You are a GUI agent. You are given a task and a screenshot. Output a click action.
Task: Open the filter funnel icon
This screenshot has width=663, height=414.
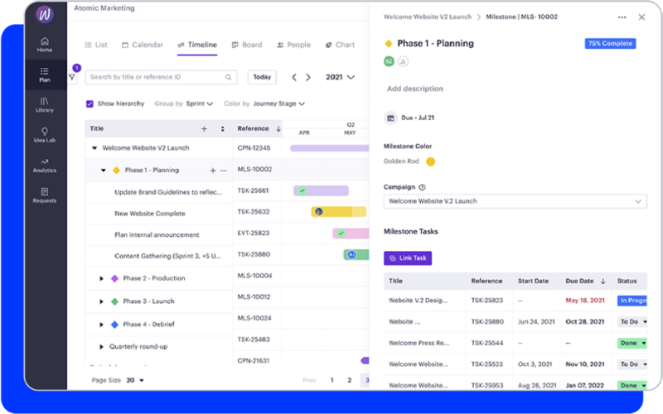tap(72, 77)
